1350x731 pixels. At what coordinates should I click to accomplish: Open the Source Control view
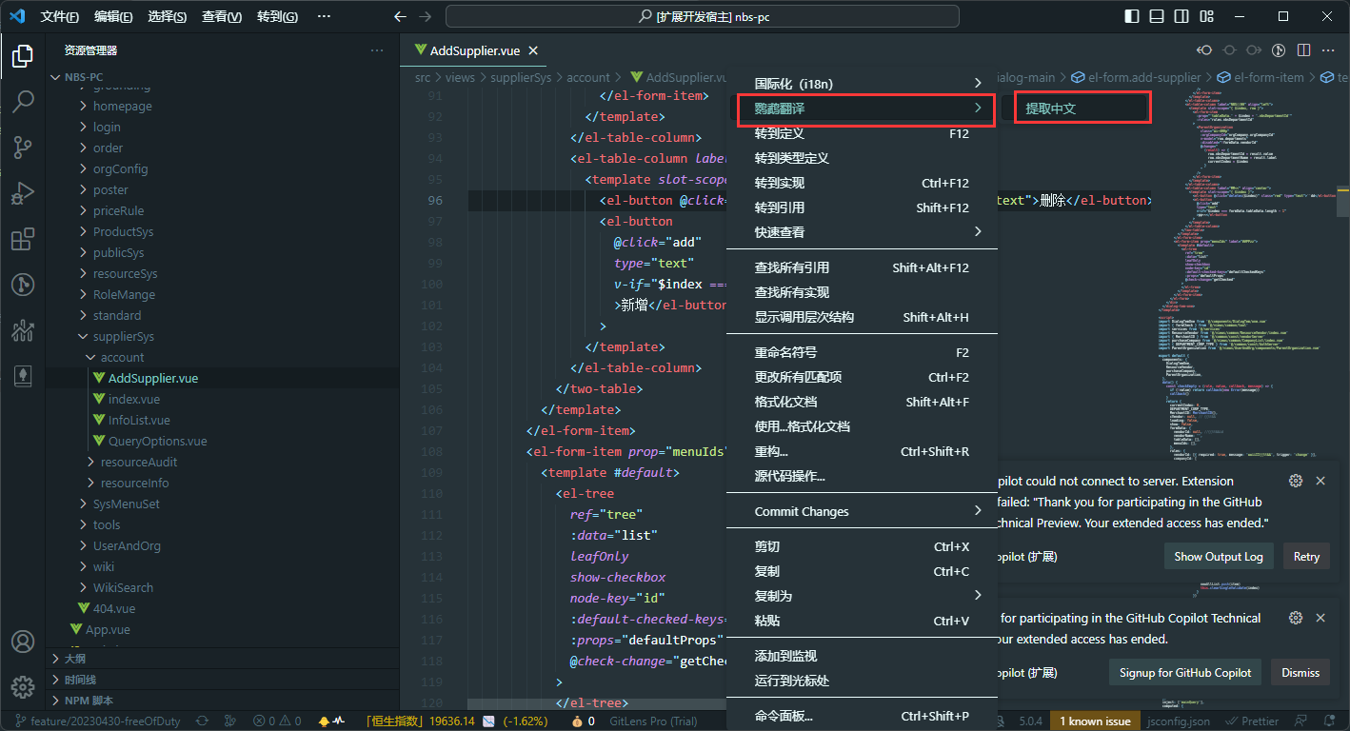coord(23,147)
